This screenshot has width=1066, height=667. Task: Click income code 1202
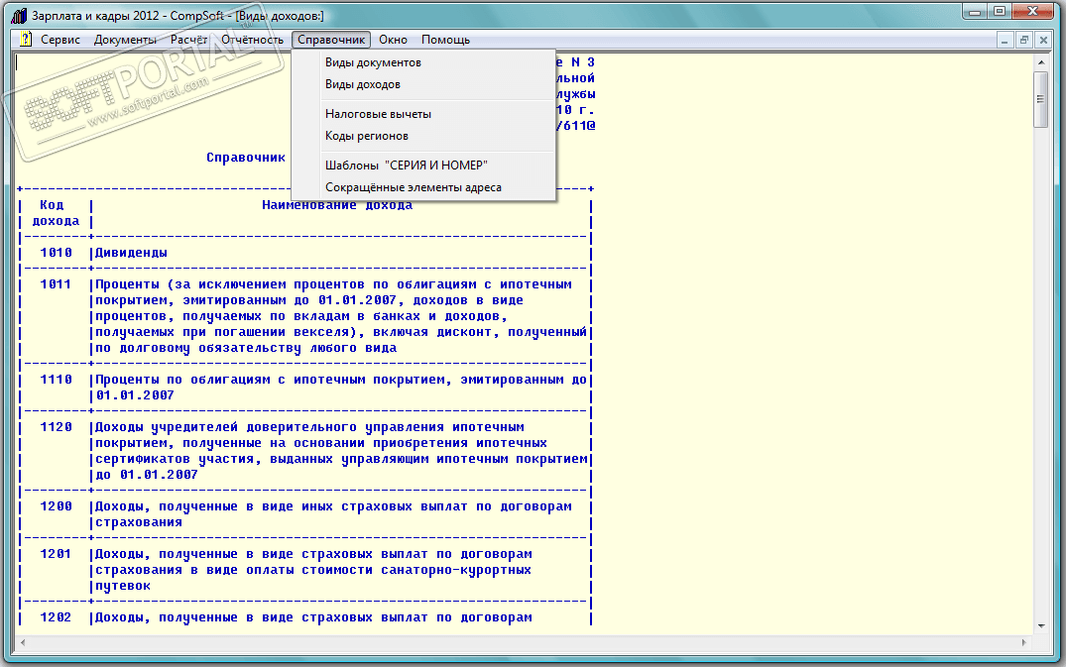(56, 617)
